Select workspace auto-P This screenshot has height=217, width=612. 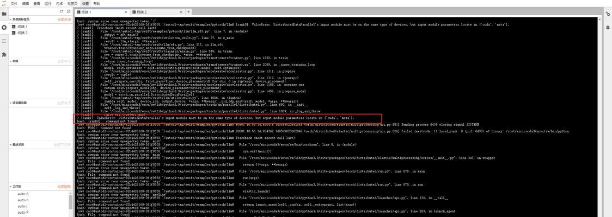pos(23,212)
